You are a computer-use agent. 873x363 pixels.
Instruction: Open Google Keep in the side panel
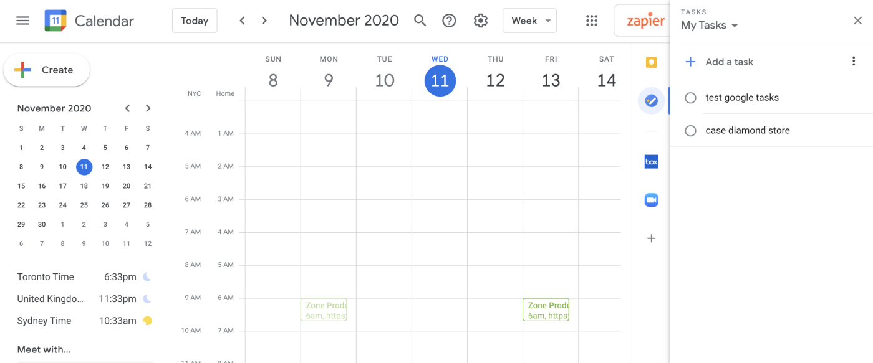pos(651,62)
